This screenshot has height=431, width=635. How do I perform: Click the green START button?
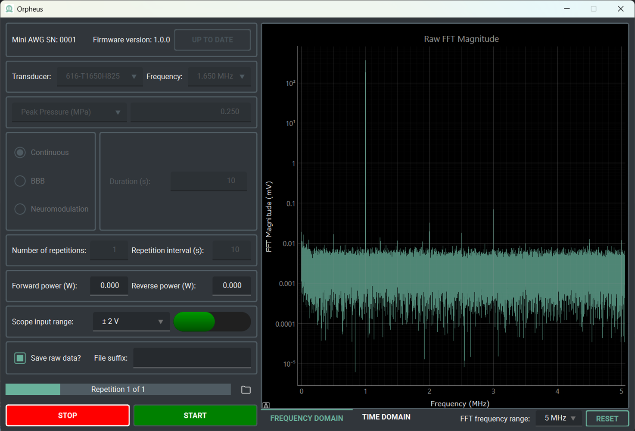[195, 415]
